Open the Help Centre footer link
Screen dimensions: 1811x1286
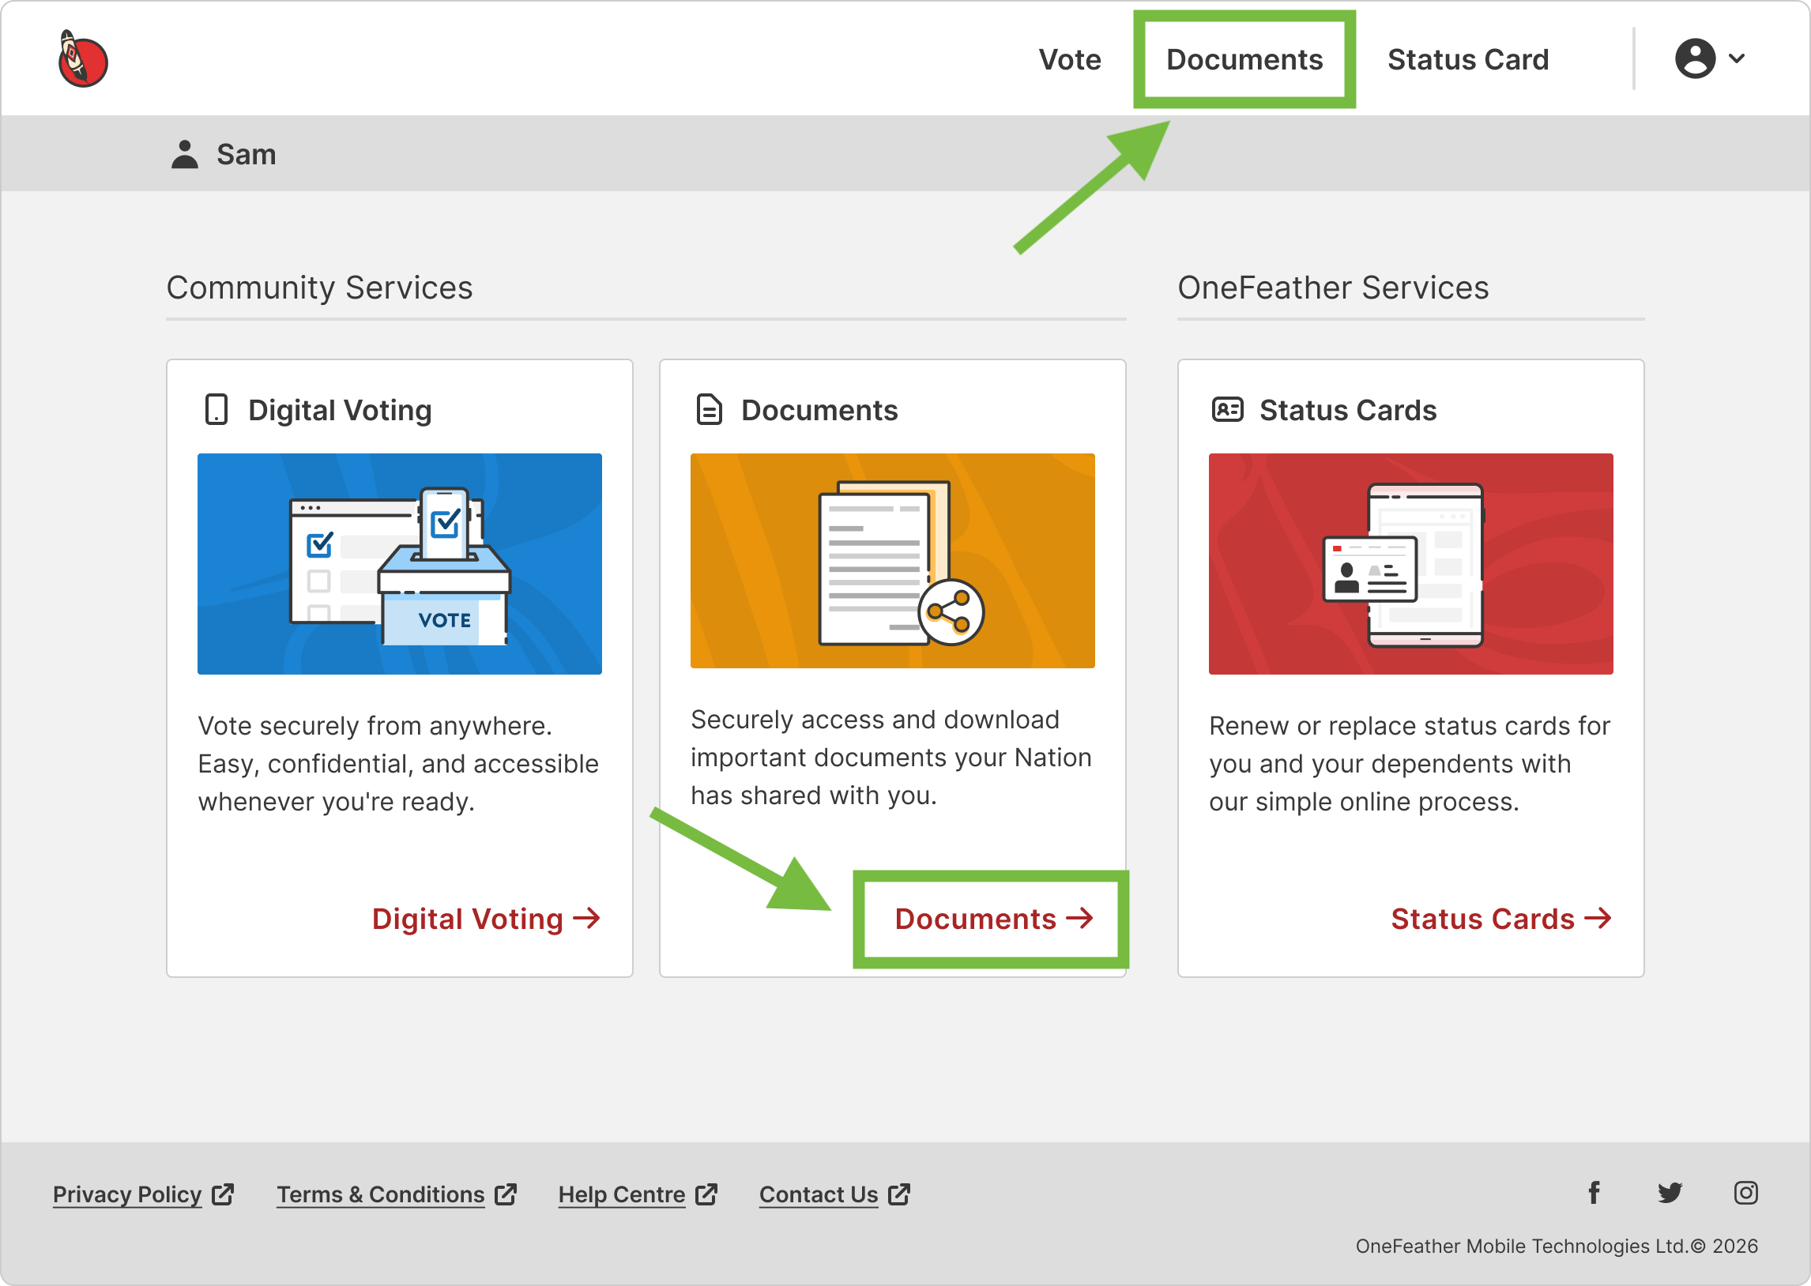638,1194
